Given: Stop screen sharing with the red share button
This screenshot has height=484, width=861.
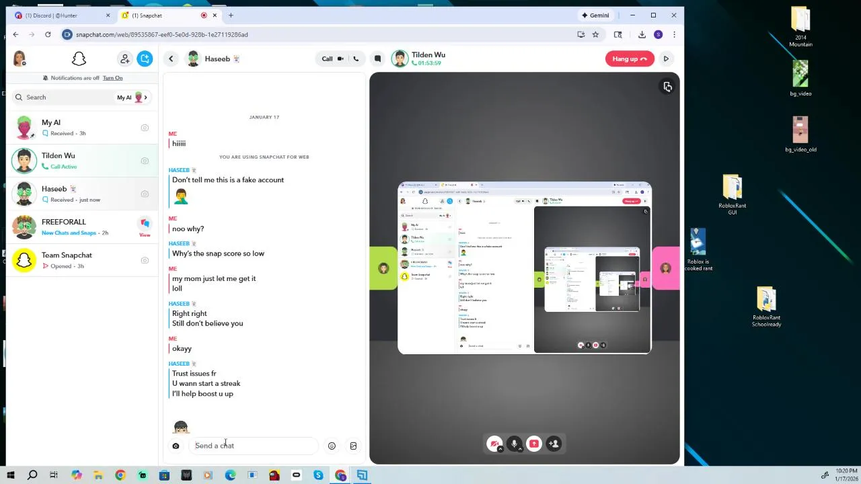Looking at the screenshot, I should (534, 444).
